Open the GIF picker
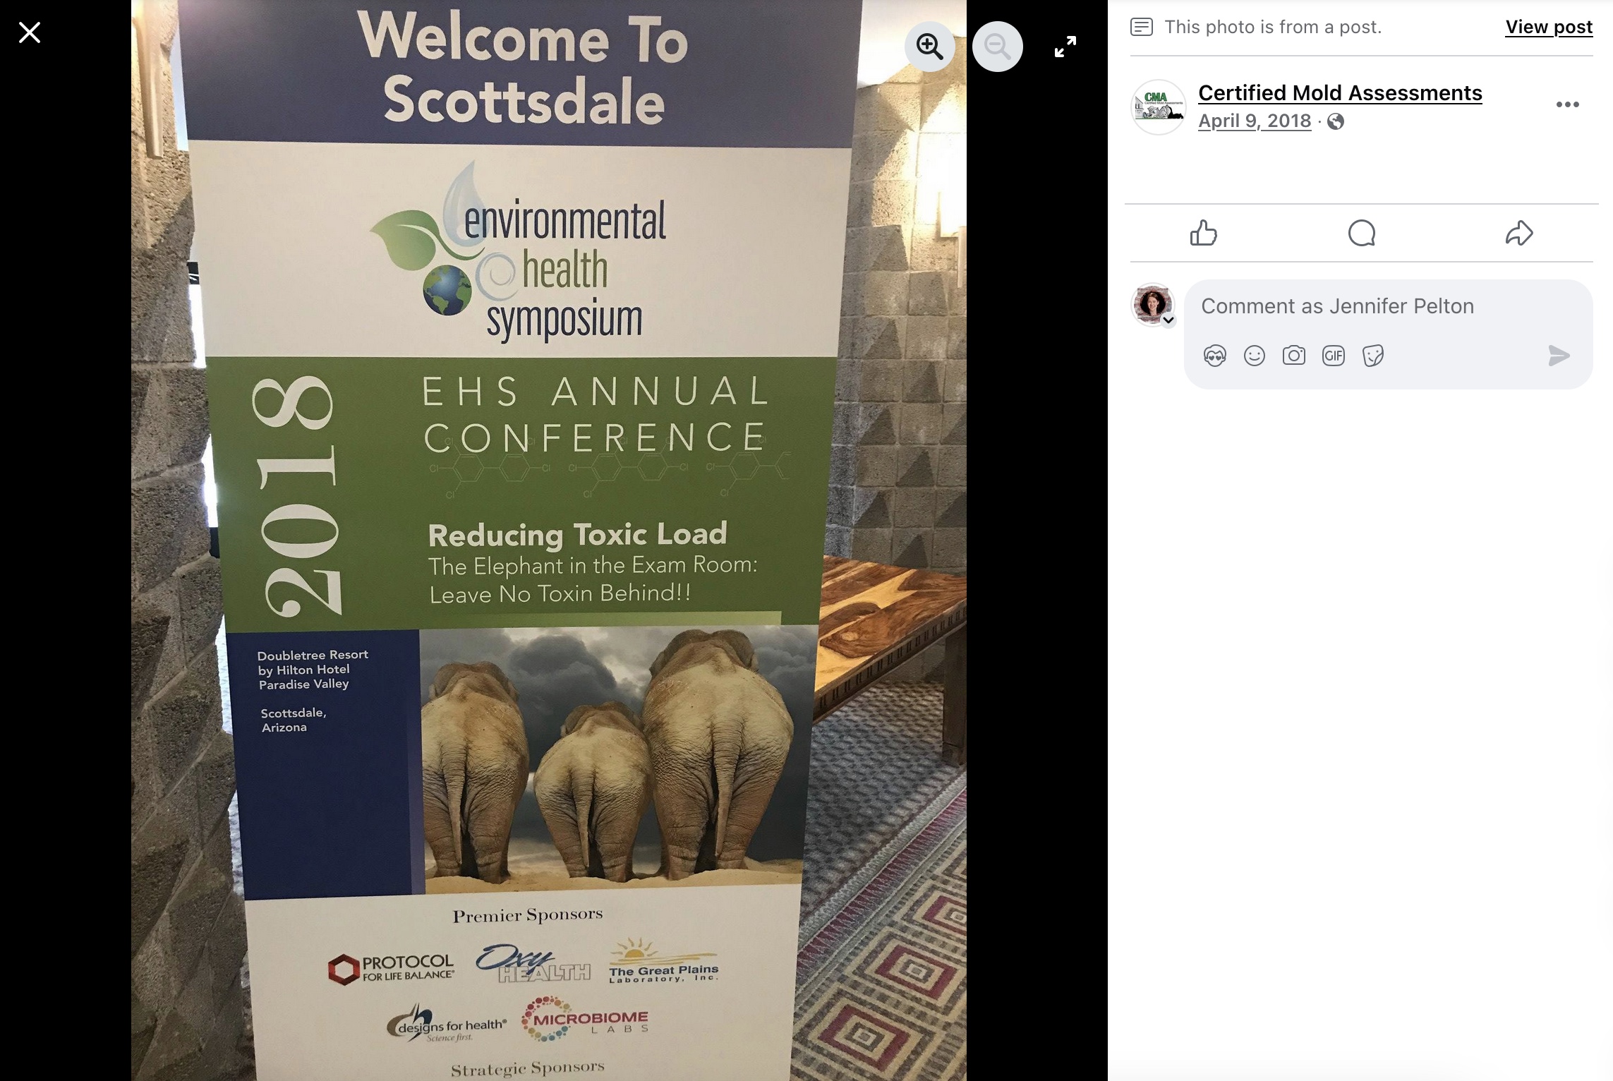Viewport: 1613px width, 1081px height. (1333, 356)
